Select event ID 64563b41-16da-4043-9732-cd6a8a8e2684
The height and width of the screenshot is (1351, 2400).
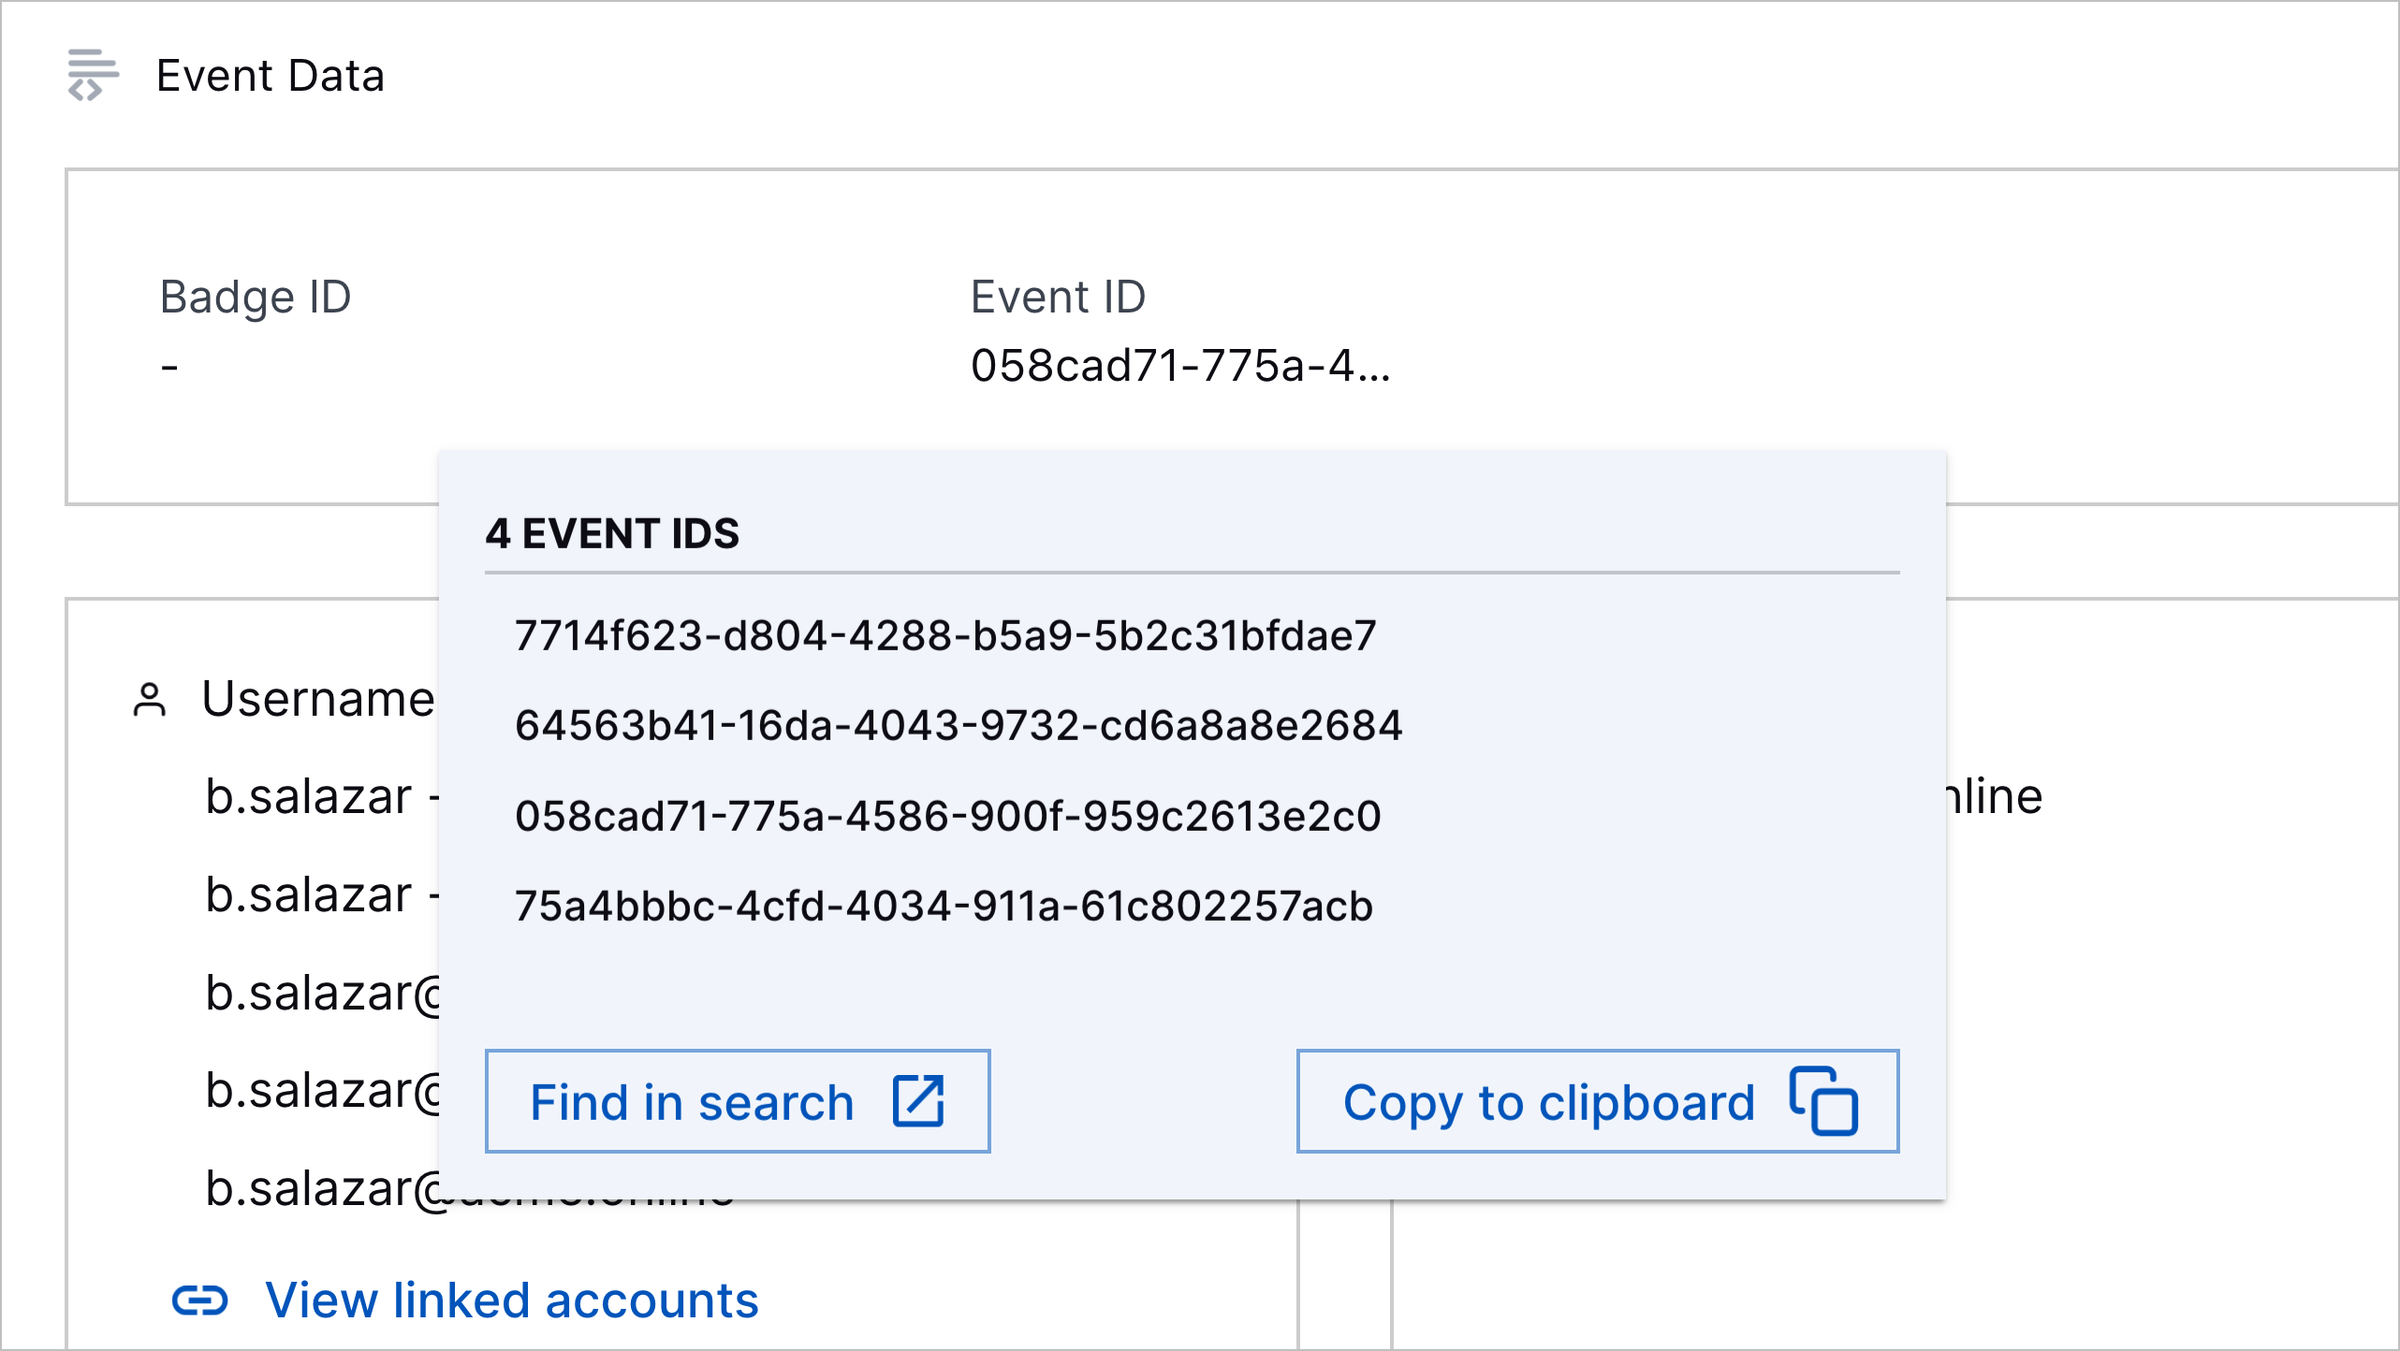(960, 725)
